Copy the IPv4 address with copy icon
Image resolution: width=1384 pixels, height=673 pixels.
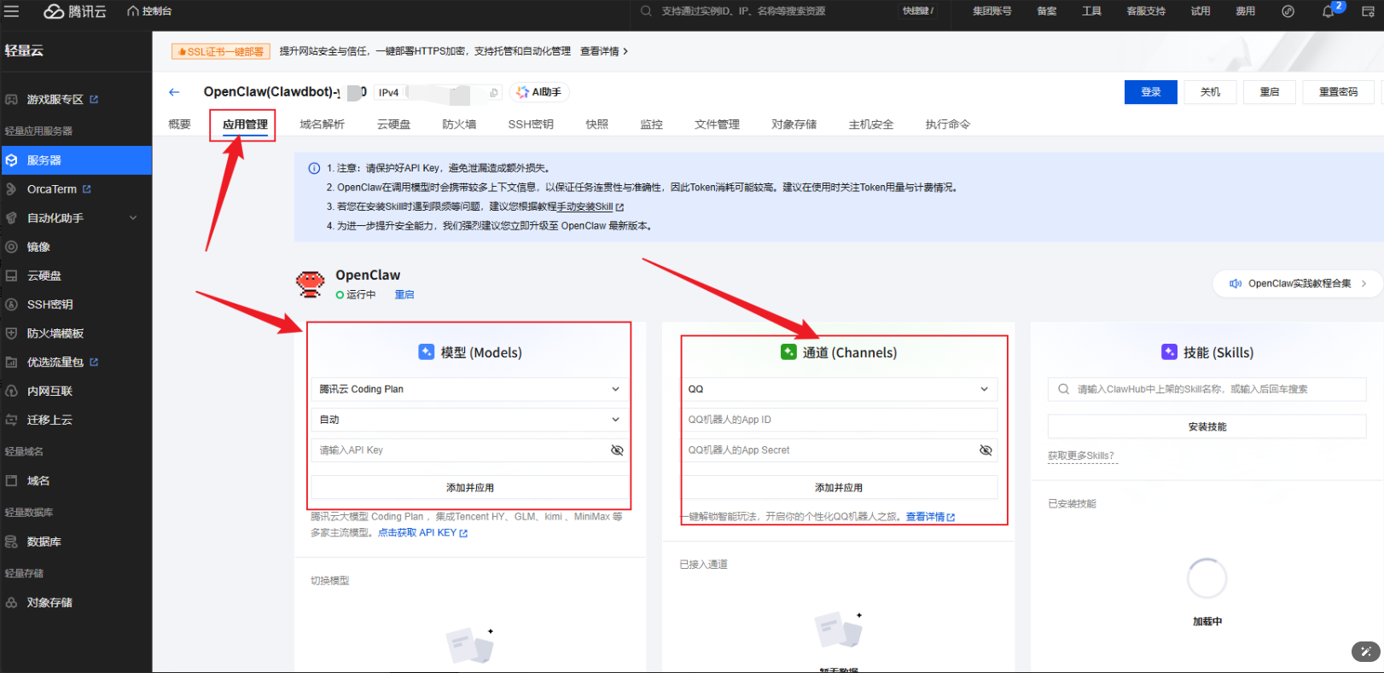point(494,92)
